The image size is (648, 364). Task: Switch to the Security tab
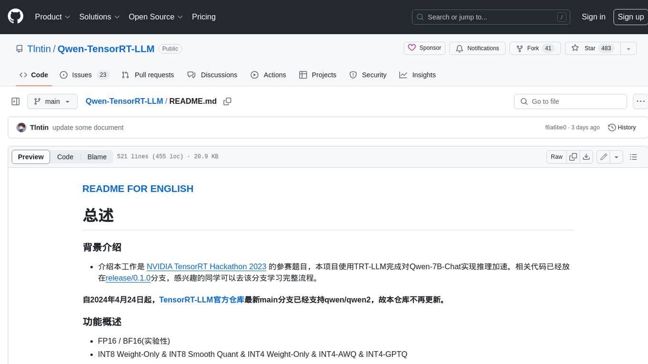click(368, 75)
